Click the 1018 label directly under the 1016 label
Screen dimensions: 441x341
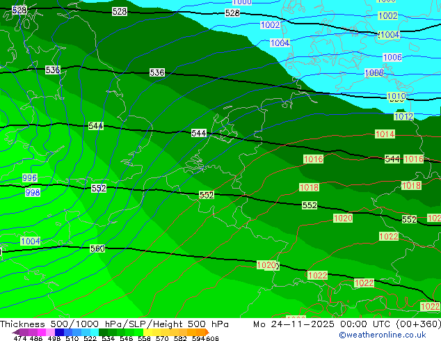(309, 187)
